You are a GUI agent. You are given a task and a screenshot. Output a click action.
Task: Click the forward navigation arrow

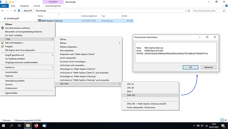(7, 11)
